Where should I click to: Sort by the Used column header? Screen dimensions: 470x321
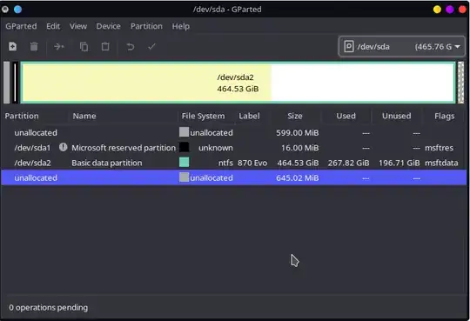coord(346,116)
